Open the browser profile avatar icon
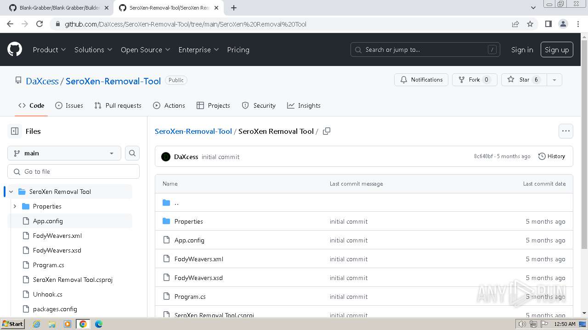This screenshot has width=588, height=330. (x=563, y=24)
